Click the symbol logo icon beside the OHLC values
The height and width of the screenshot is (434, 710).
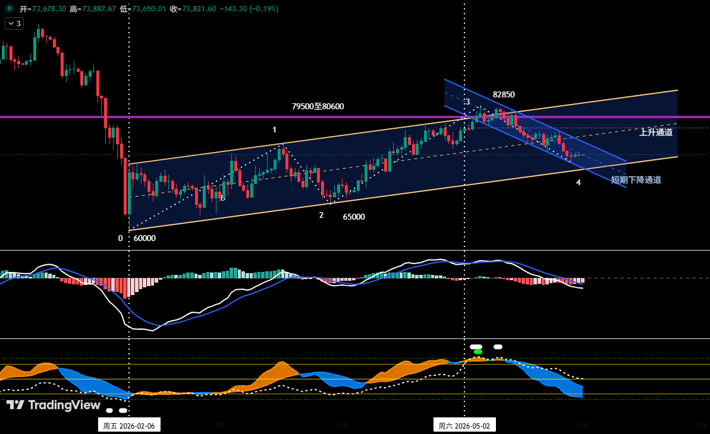pos(8,8)
